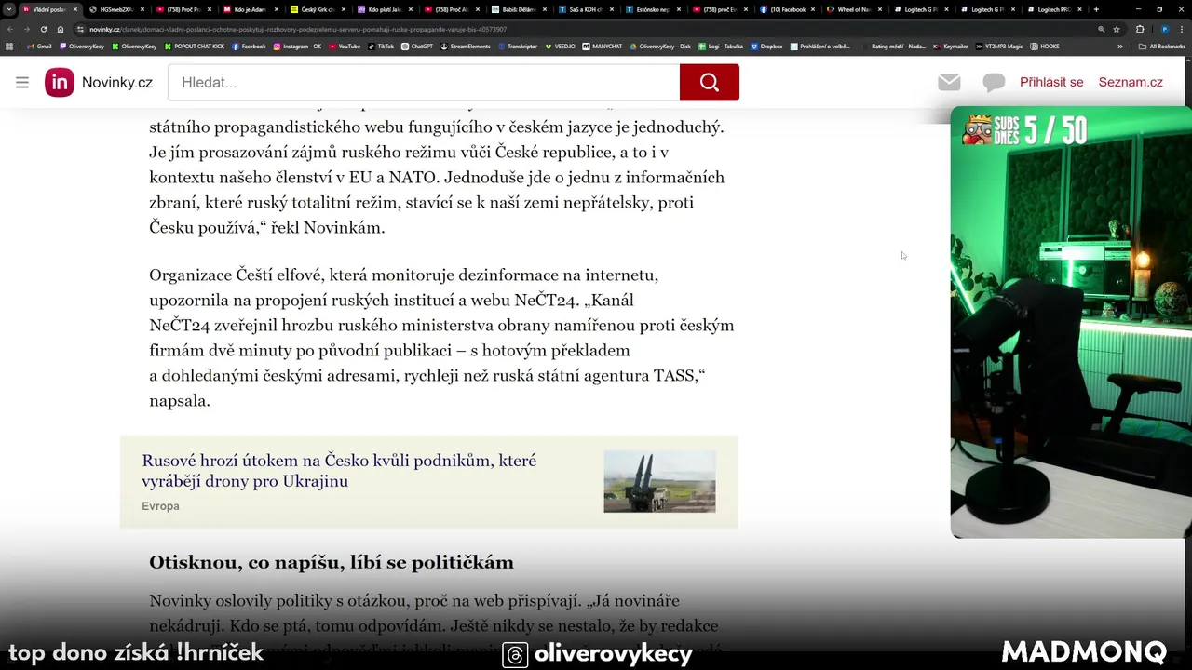Open the Gmail bookmark
The image size is (1192, 670).
tap(39, 46)
